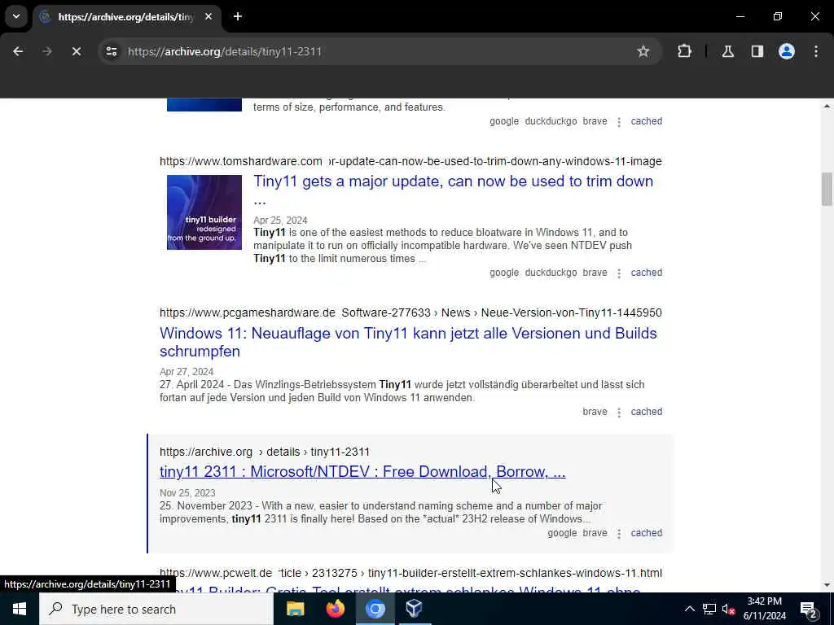
Task: Click brave link in pcgameshardware result
Action: click(x=595, y=412)
